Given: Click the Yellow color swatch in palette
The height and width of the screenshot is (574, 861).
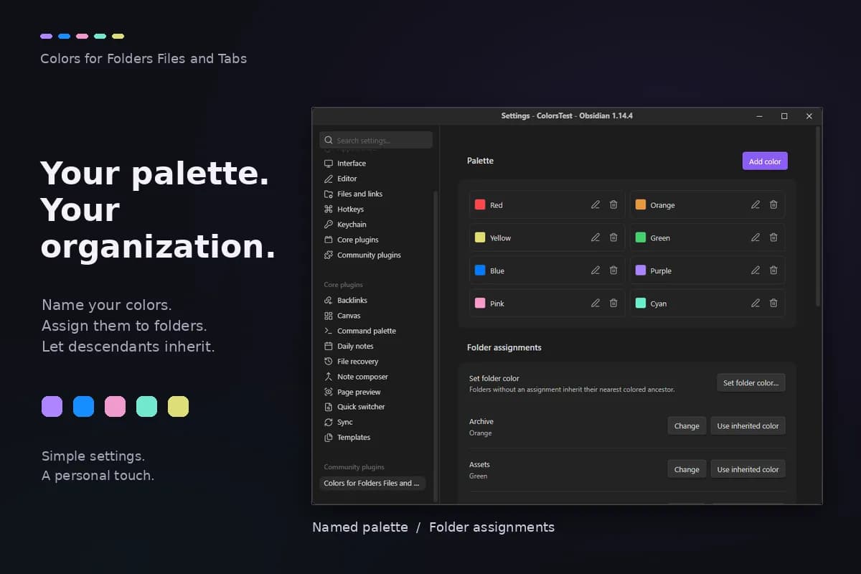Looking at the screenshot, I should (480, 237).
